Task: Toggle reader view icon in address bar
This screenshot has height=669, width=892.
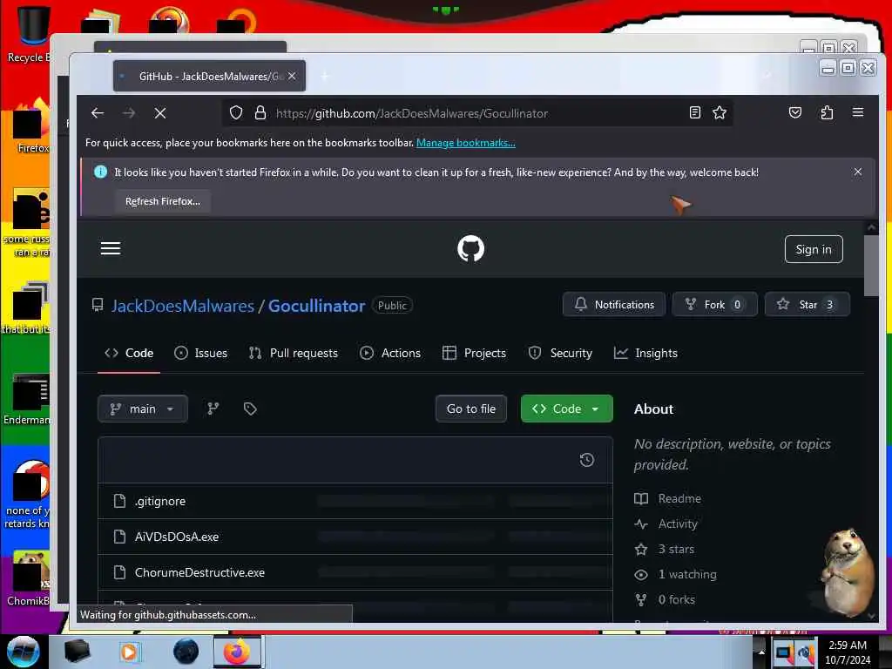Action: click(x=694, y=112)
